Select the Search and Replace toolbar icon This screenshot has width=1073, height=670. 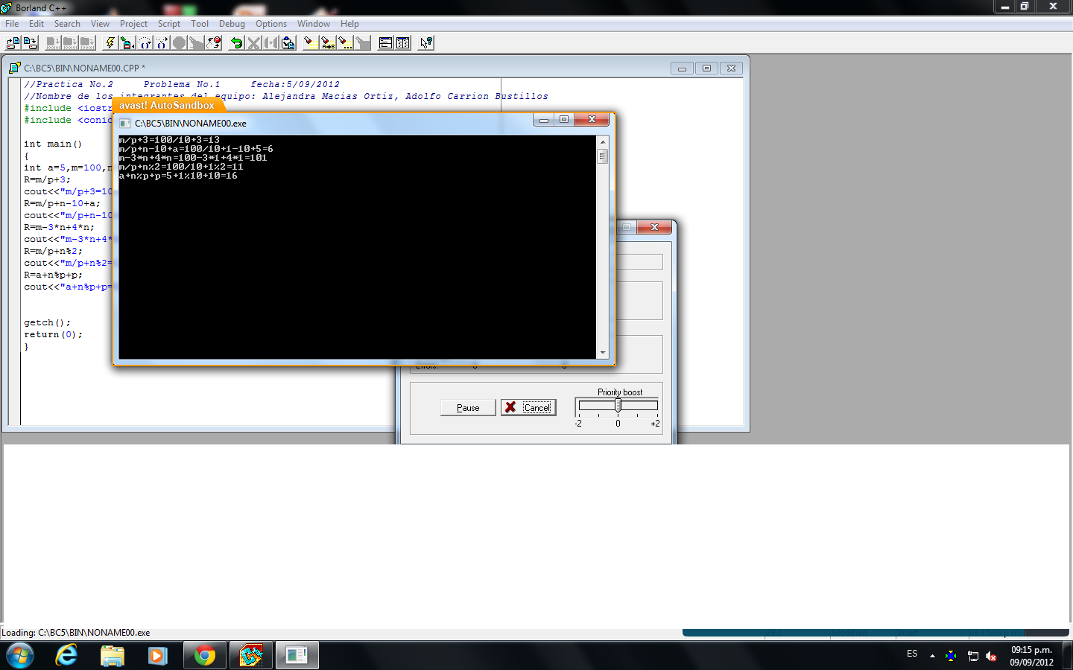[327, 42]
